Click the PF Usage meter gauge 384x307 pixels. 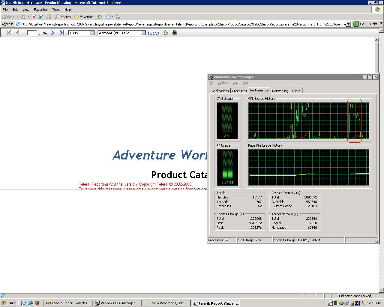pos(227,167)
